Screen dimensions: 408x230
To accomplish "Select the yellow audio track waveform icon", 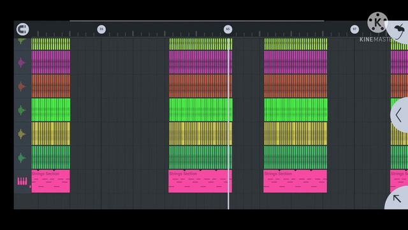I will coord(21,134).
